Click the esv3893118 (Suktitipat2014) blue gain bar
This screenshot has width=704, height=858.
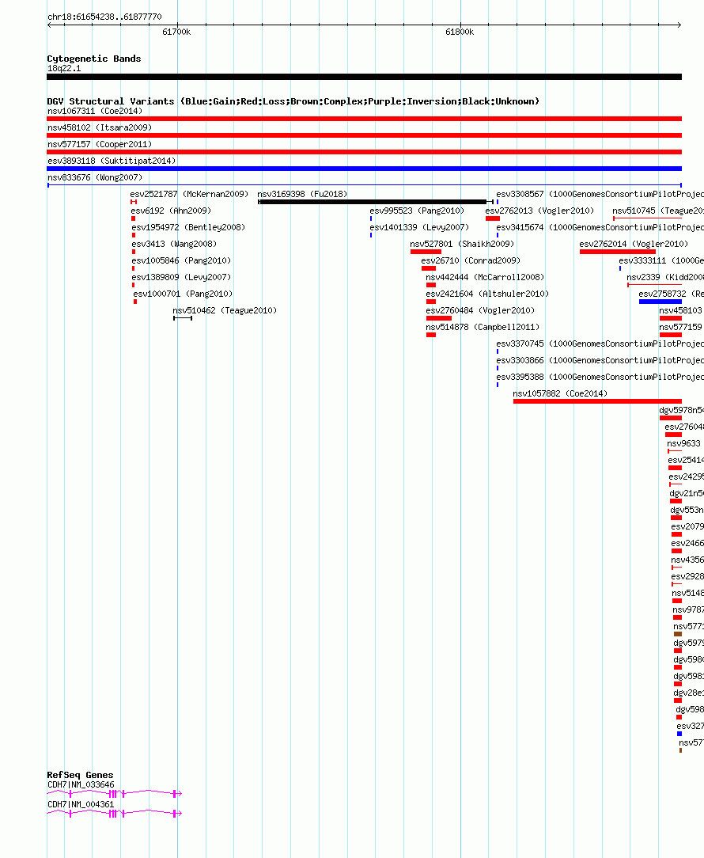[365, 169]
